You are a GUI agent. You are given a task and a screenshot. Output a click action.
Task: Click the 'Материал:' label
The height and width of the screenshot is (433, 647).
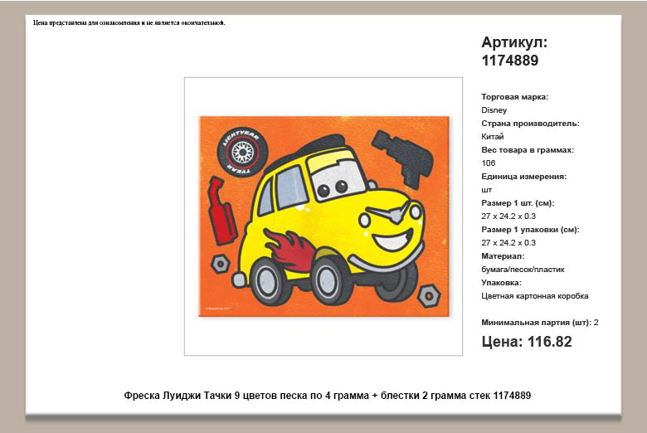(503, 256)
